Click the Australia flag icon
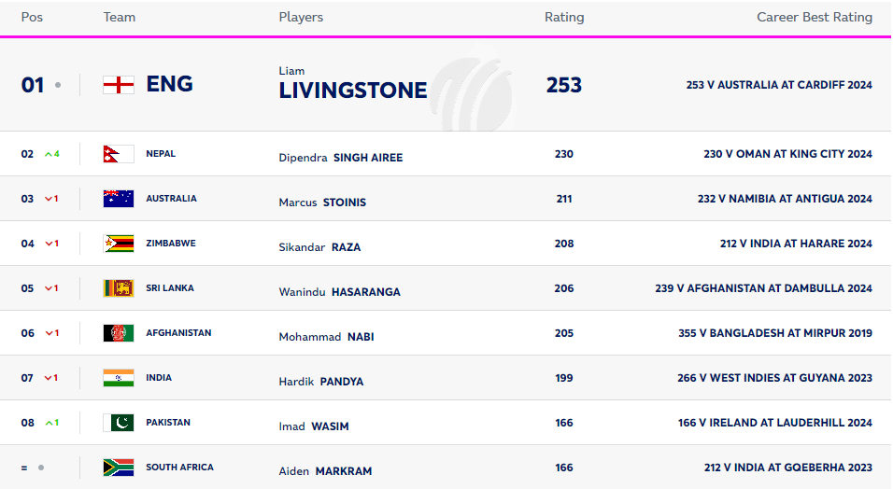 coord(119,199)
